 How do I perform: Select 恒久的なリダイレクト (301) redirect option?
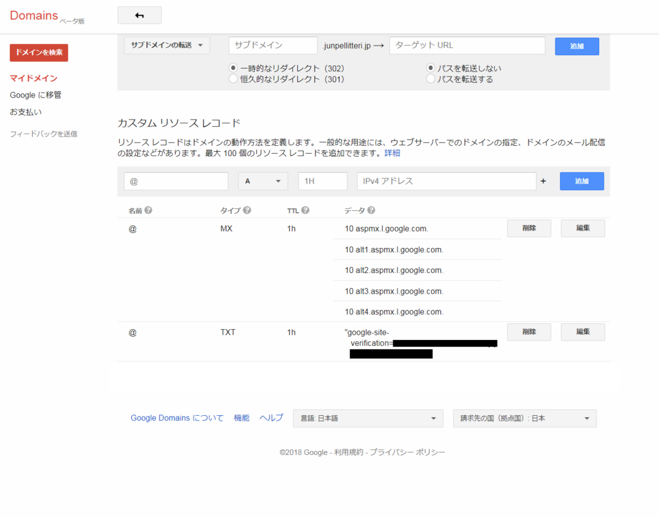pos(234,78)
